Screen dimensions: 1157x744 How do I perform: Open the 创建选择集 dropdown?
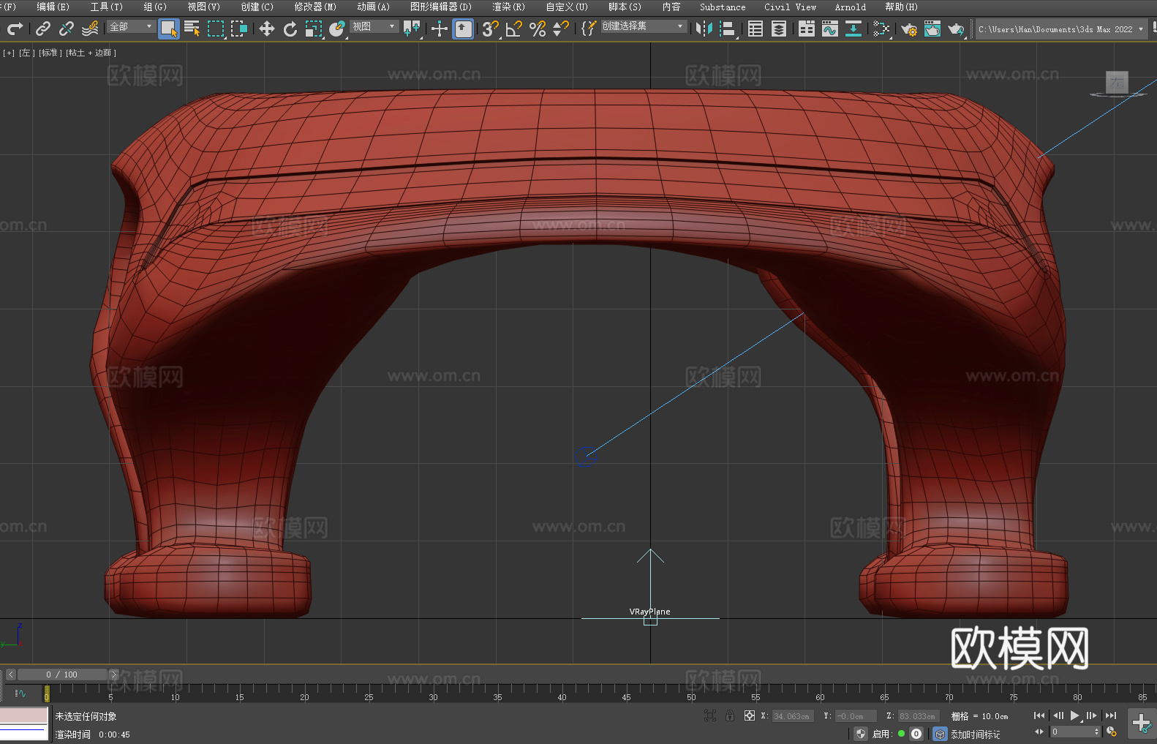(644, 26)
